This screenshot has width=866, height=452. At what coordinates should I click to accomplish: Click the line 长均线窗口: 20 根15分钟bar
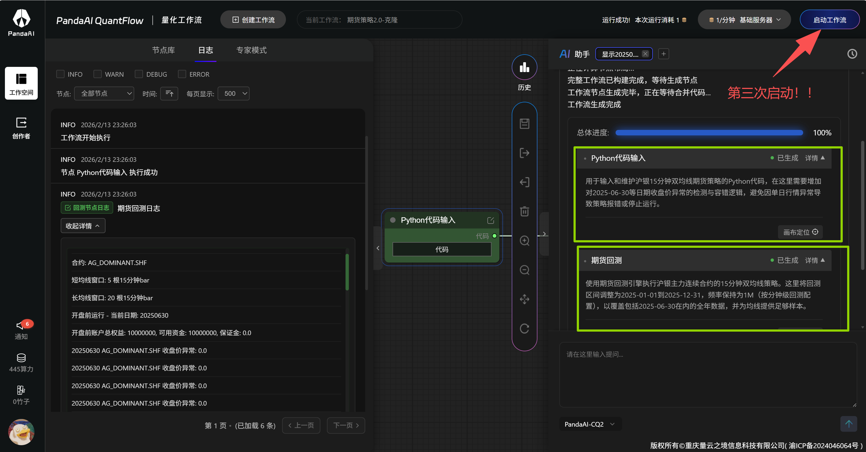112,298
